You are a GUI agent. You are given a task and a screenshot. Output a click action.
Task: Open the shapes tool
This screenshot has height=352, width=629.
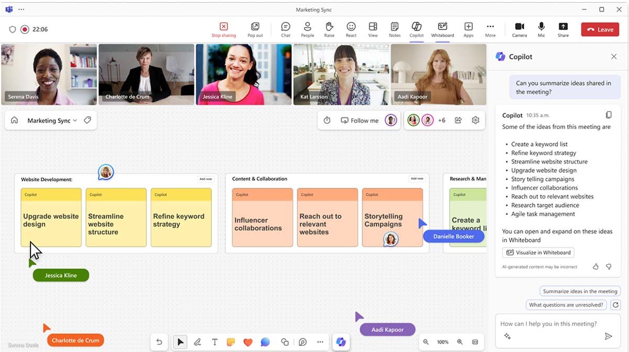[x=285, y=342]
